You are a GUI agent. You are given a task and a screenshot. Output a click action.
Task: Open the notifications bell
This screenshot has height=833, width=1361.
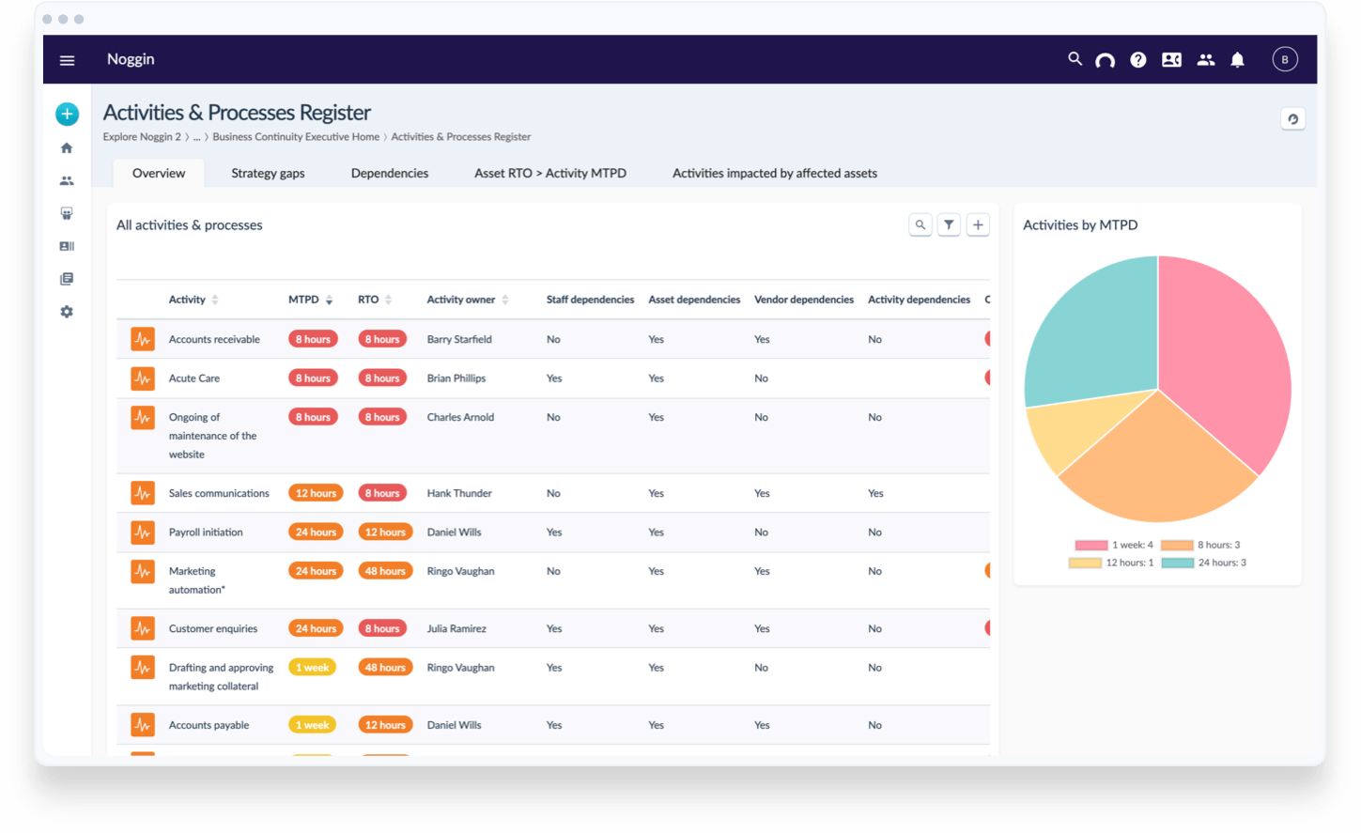pyautogui.click(x=1237, y=60)
